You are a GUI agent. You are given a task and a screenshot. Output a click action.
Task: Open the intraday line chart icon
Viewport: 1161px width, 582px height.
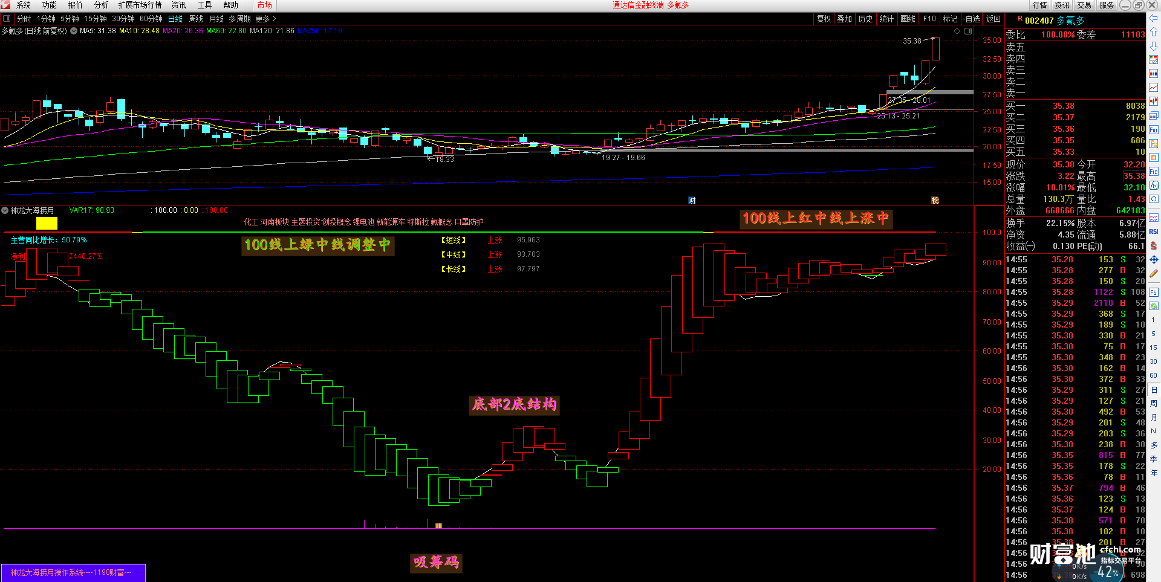pyautogui.click(x=1153, y=88)
